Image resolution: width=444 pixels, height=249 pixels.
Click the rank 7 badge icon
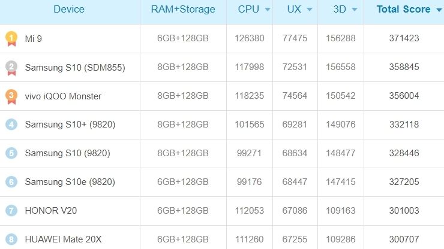point(11,211)
